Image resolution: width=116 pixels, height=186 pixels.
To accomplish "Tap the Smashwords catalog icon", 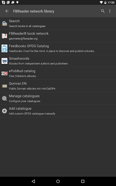I will pyautogui.click(x=5, y=61).
